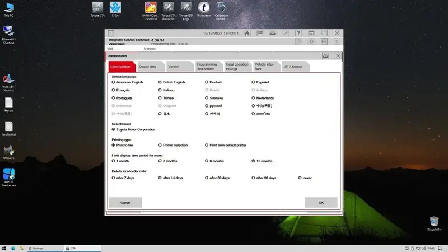Screen dimensions: 448x252
Task: Click the print icon in ISTA top toolbar
Action: (x=273, y=34)
